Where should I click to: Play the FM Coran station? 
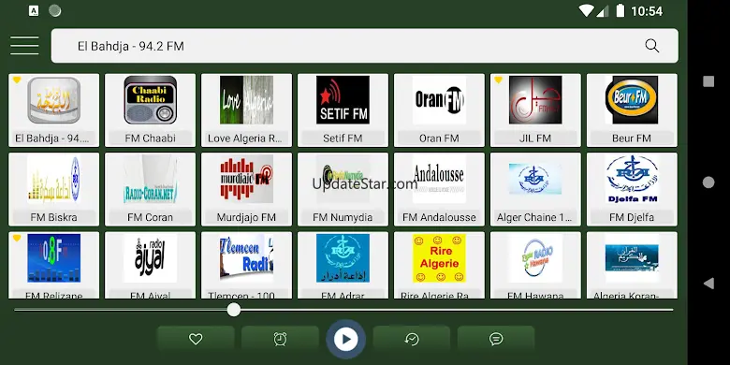[150, 189]
